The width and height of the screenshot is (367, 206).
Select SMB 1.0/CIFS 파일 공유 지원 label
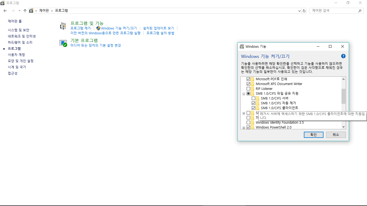[x=277, y=93]
